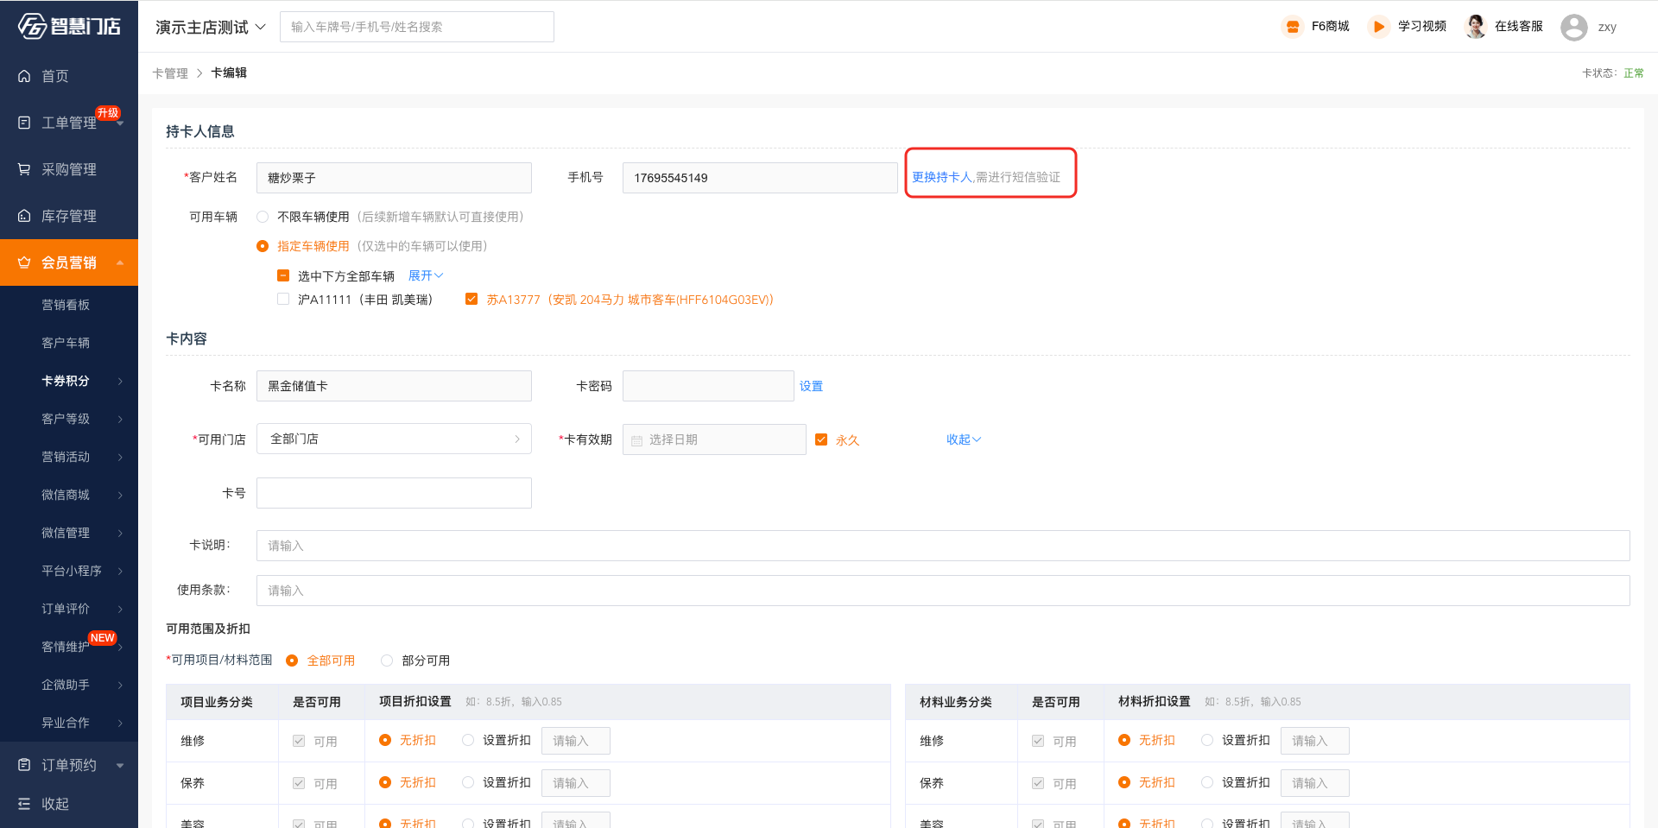Uncheck the 永久 validity checkbox
This screenshot has width=1658, height=828.
pyautogui.click(x=821, y=439)
